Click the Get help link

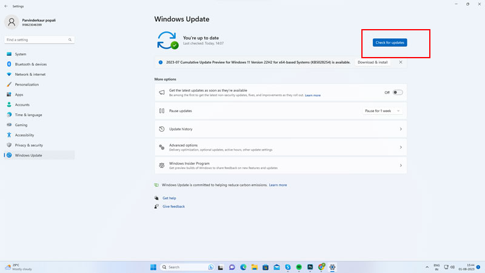point(169,198)
